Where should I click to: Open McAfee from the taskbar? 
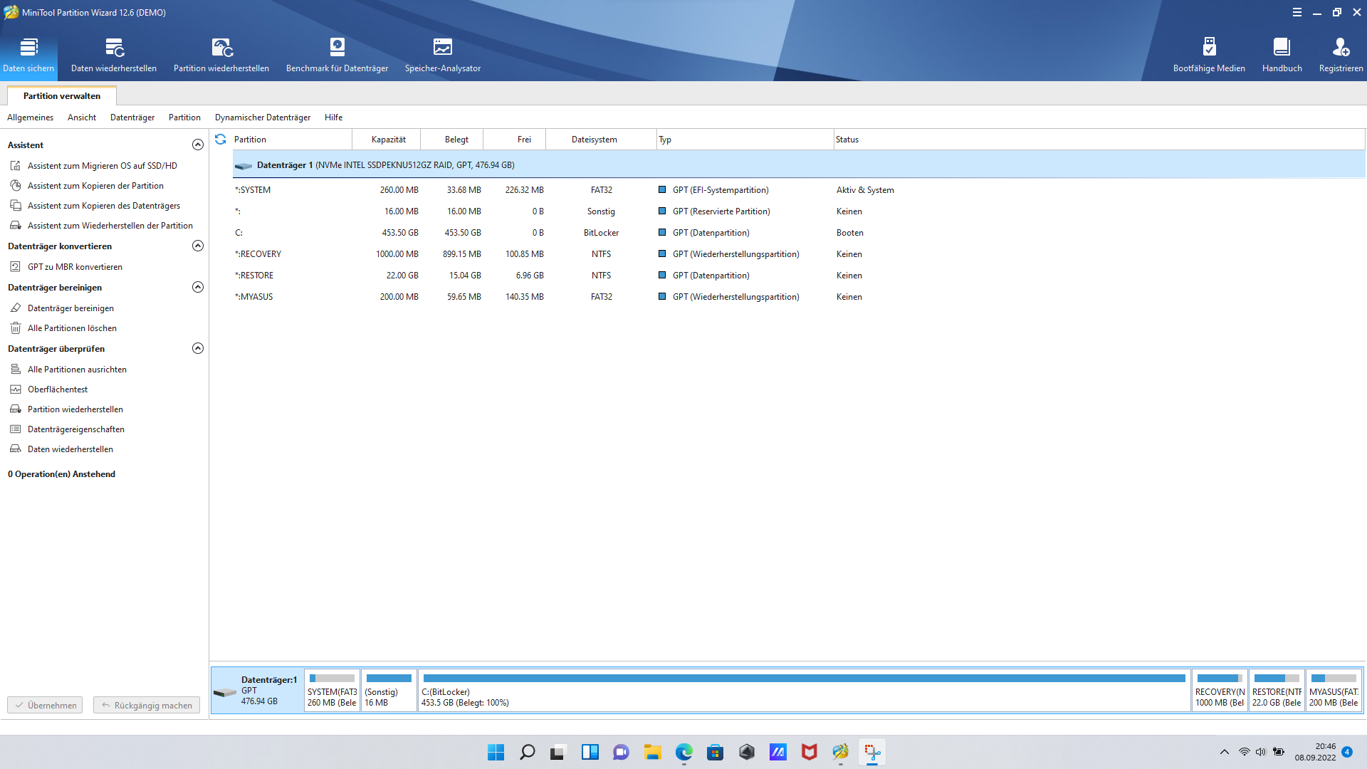pyautogui.click(x=809, y=752)
